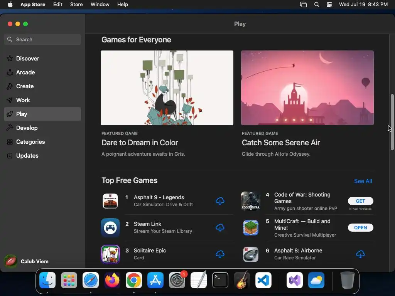Download Steam Link via cloud icon
395x296 pixels.
(x=220, y=227)
